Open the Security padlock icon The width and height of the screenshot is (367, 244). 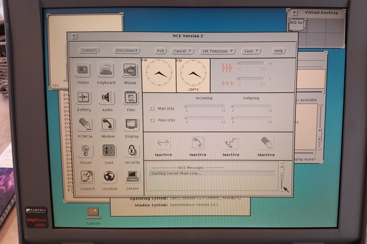[x=132, y=150]
